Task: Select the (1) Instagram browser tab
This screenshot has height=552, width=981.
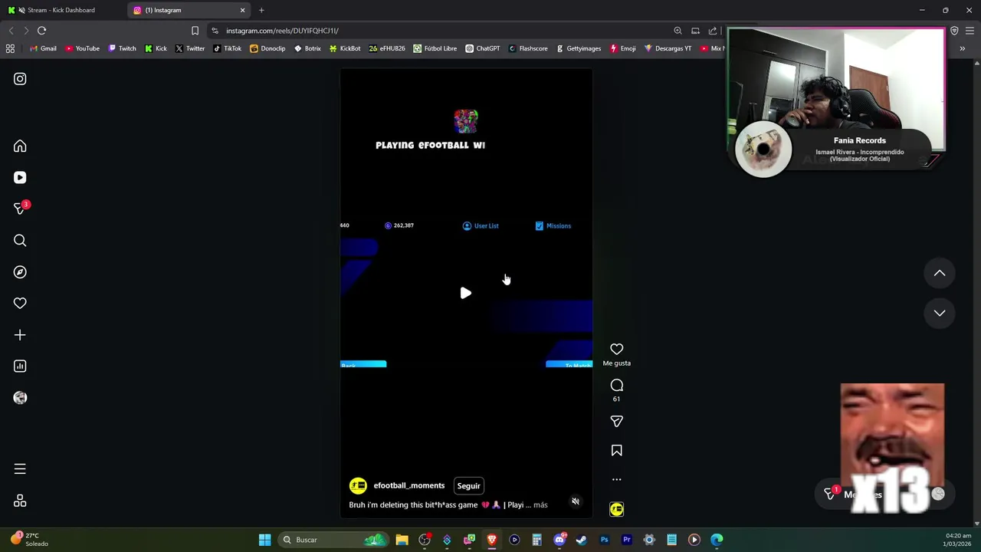Action: 188,10
